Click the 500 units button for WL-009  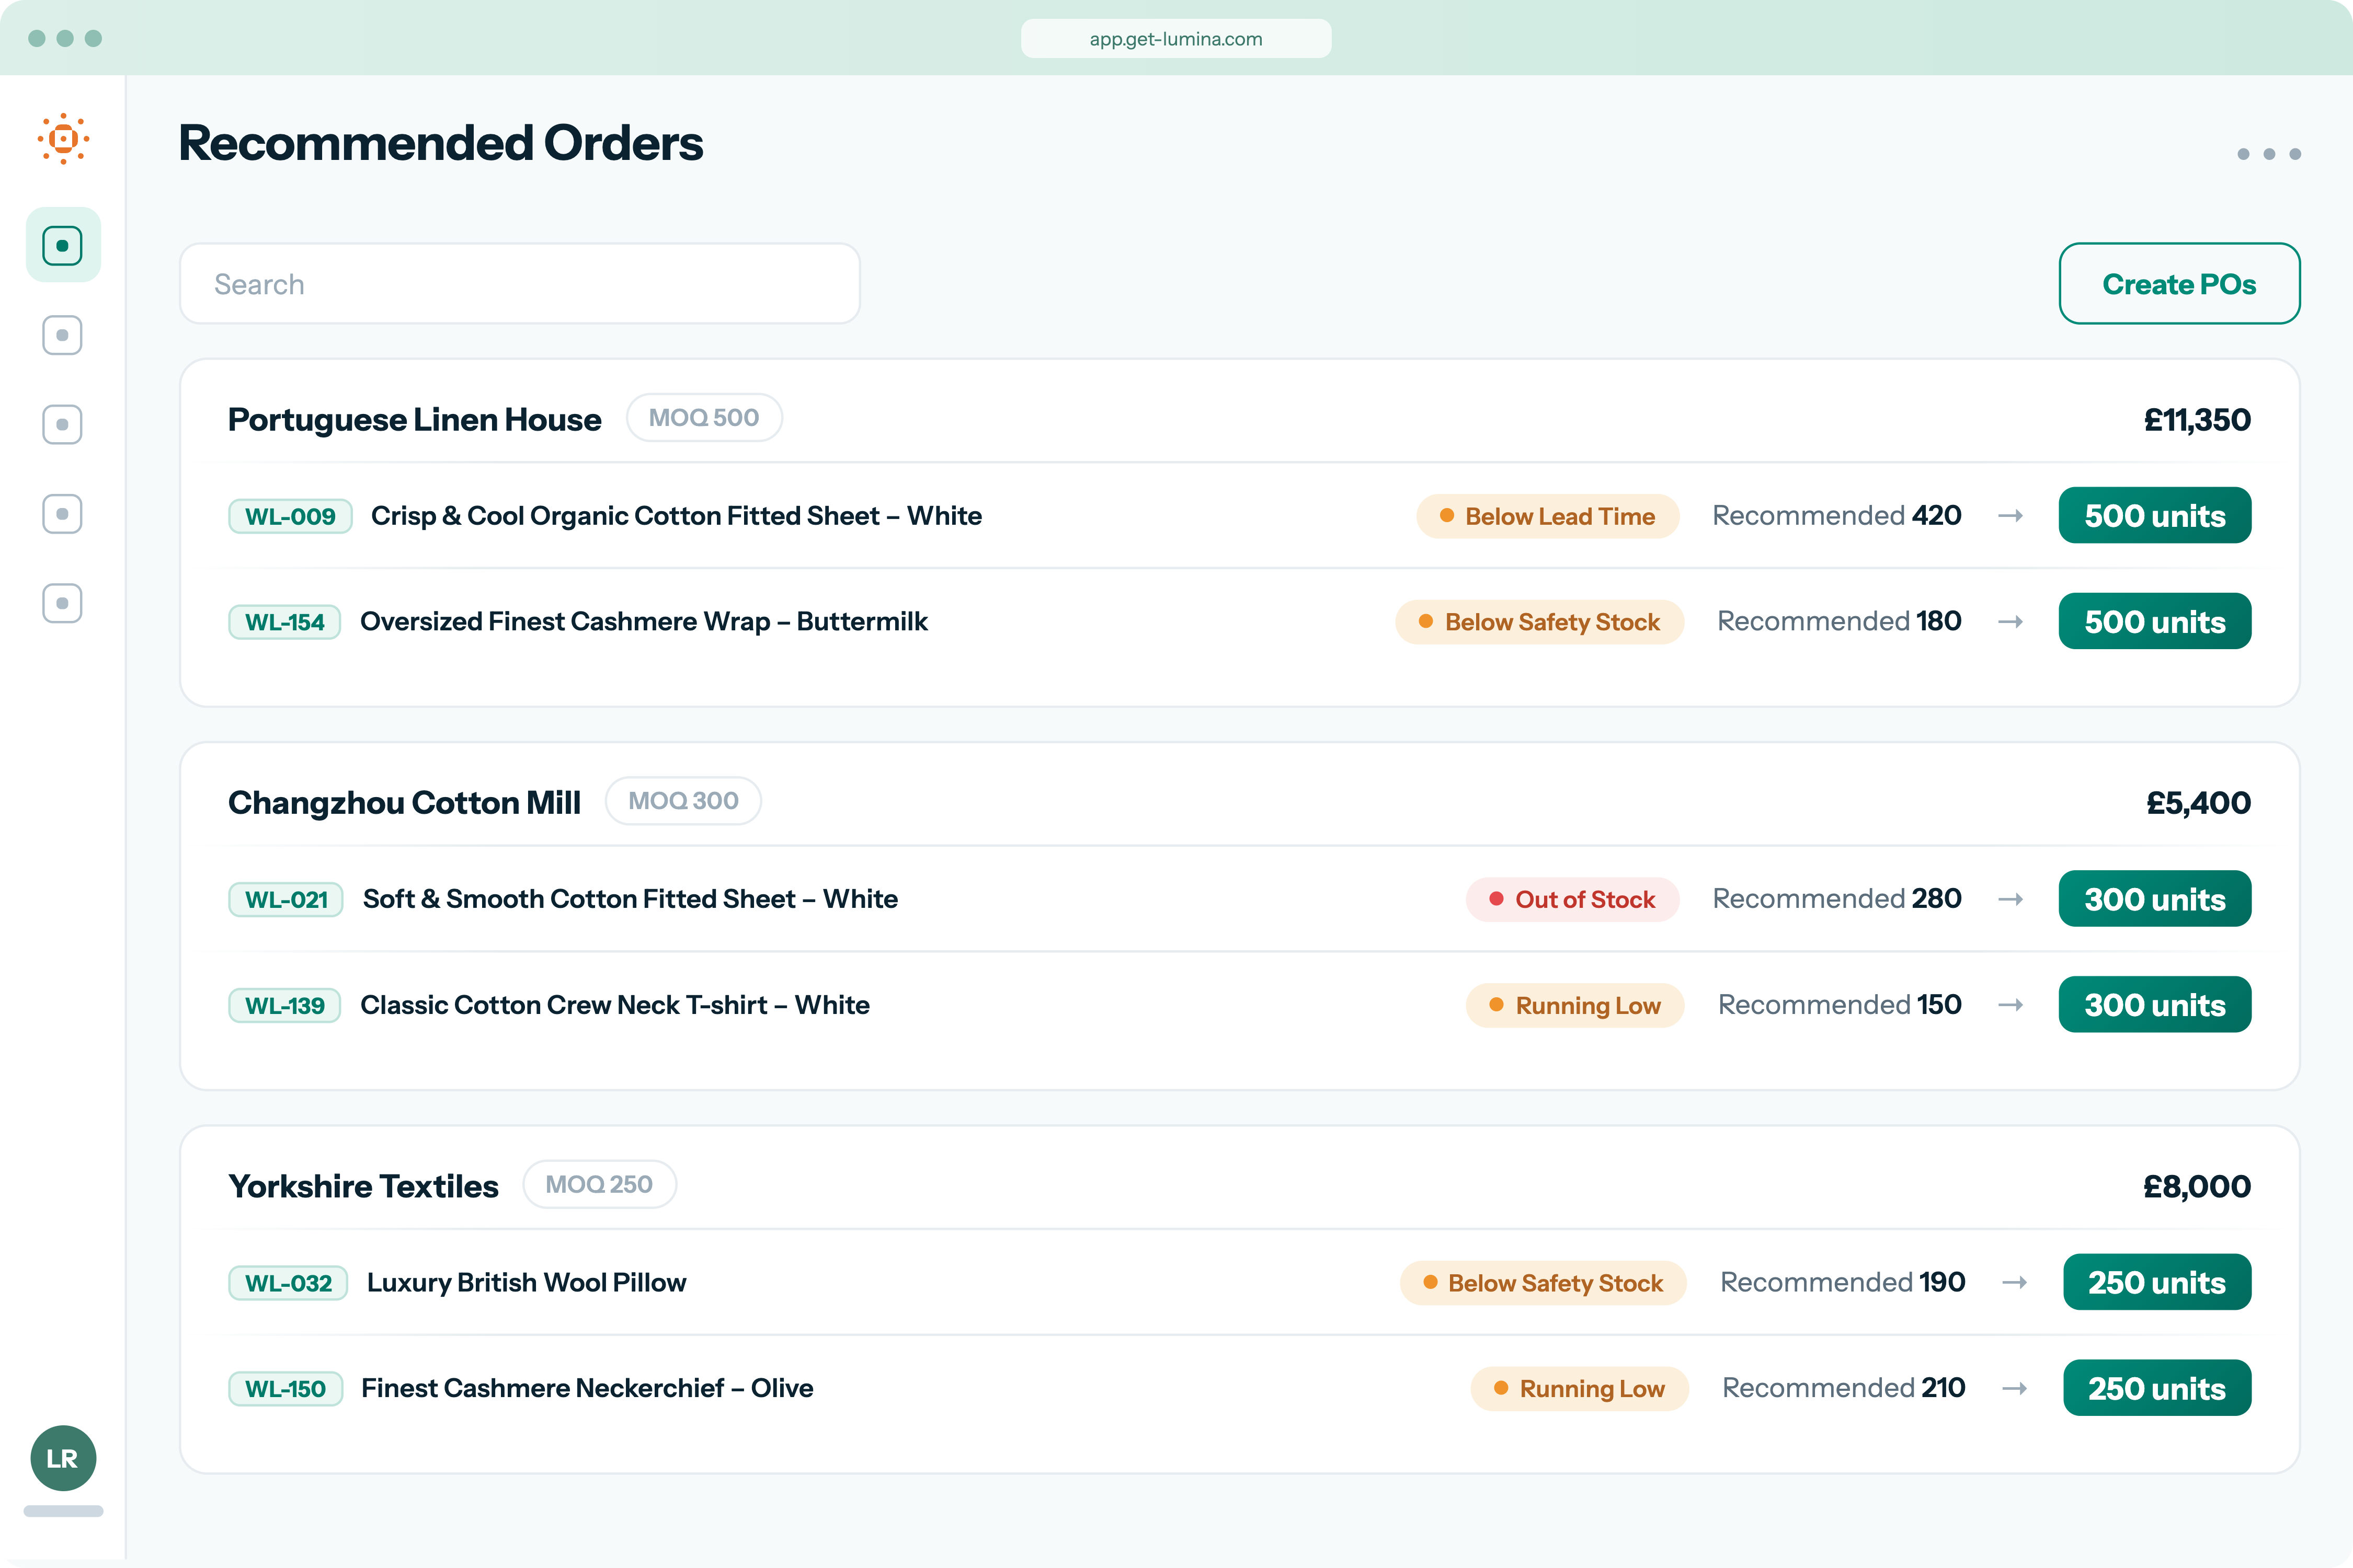click(2155, 516)
